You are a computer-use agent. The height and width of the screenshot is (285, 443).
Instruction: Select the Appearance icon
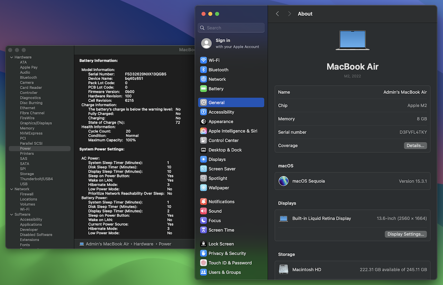coord(204,121)
